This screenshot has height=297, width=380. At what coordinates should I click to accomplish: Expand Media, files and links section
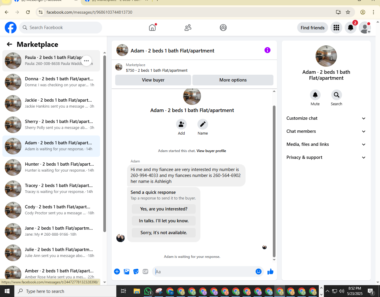[x=326, y=144]
